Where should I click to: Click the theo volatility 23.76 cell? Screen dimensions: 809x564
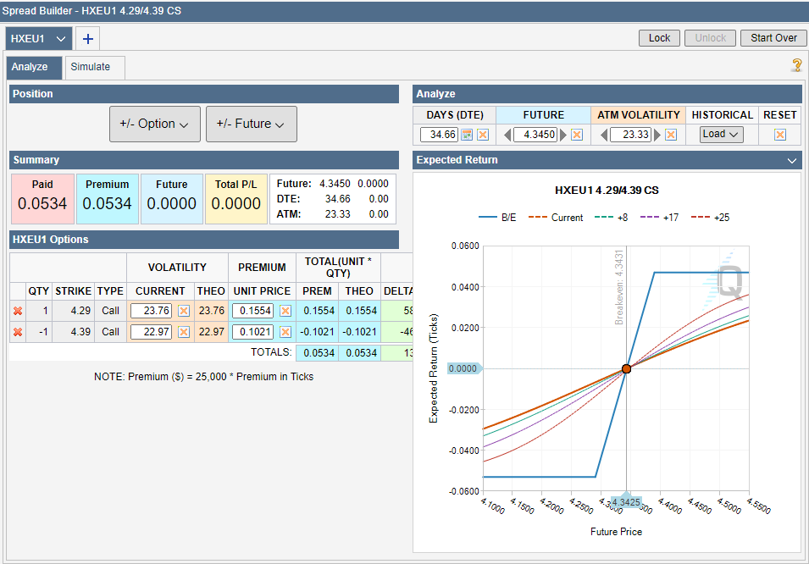[212, 311]
